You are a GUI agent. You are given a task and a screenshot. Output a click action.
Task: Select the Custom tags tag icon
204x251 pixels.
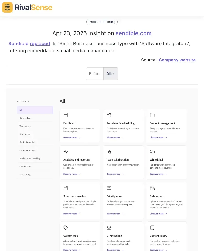tap(66, 227)
